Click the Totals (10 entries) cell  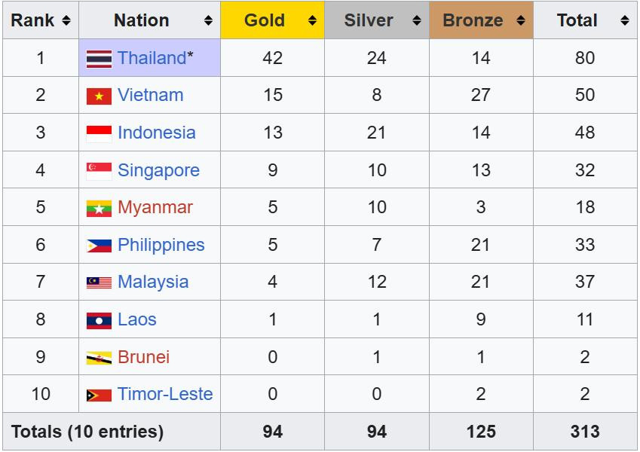tap(87, 432)
